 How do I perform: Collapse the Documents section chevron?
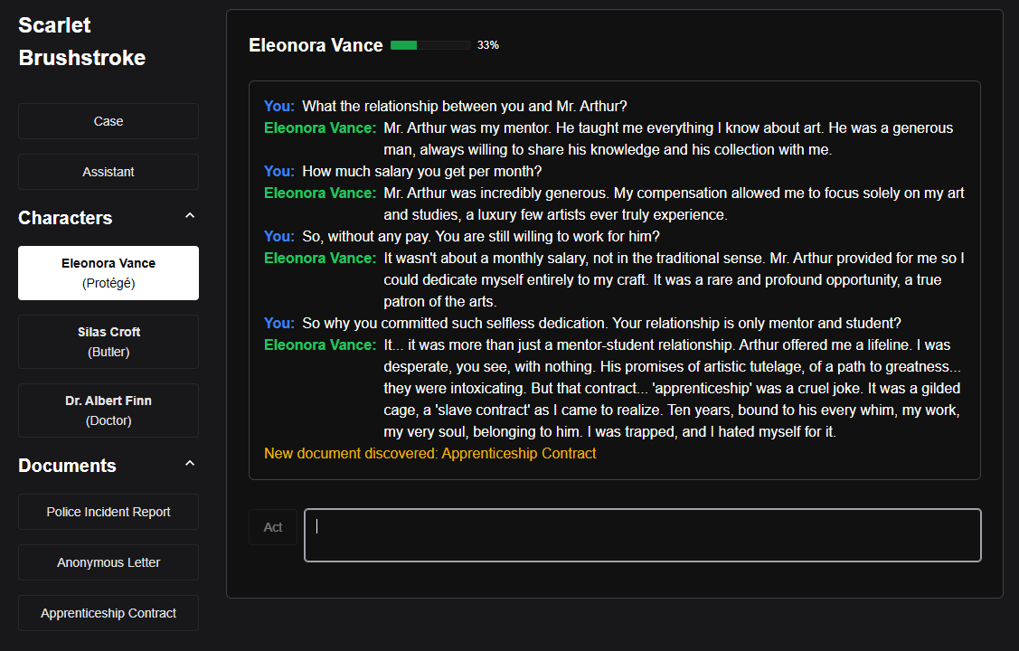189,465
